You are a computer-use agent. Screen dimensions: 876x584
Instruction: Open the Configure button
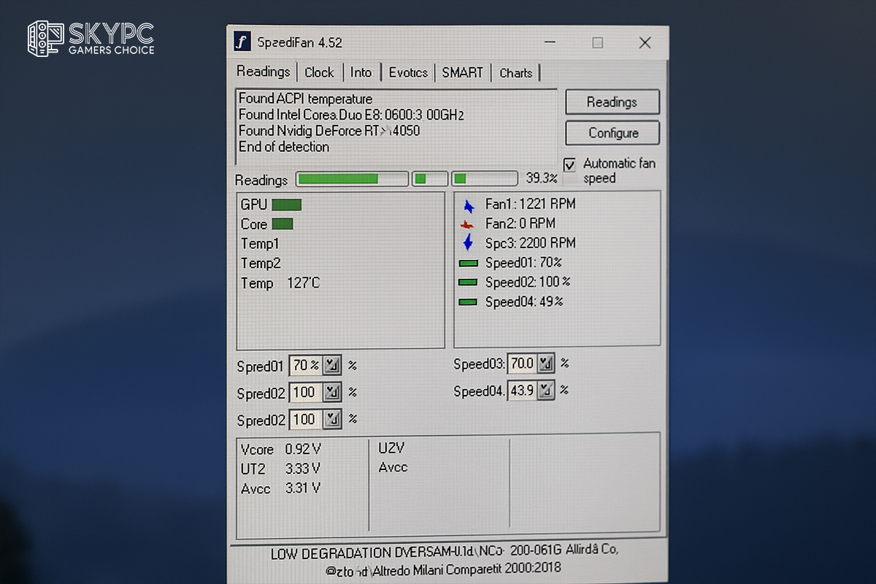click(612, 133)
